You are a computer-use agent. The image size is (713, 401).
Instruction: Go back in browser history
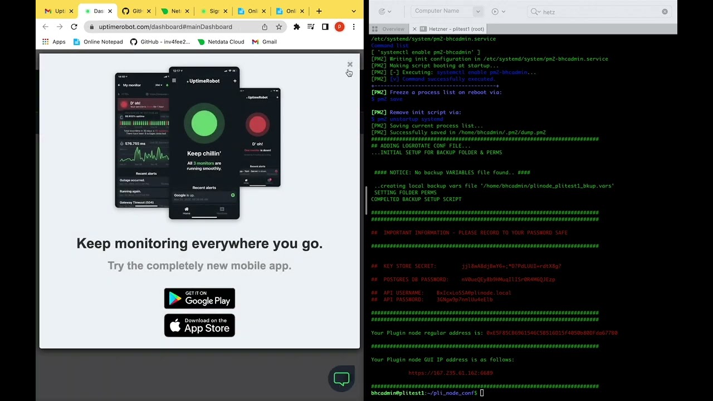click(46, 27)
